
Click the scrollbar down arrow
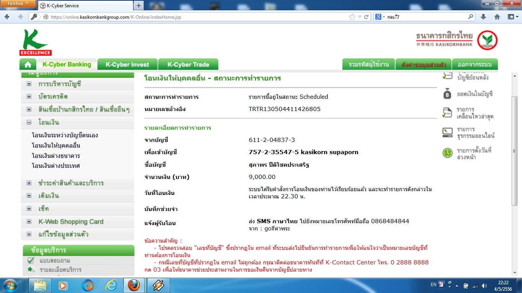514,273
